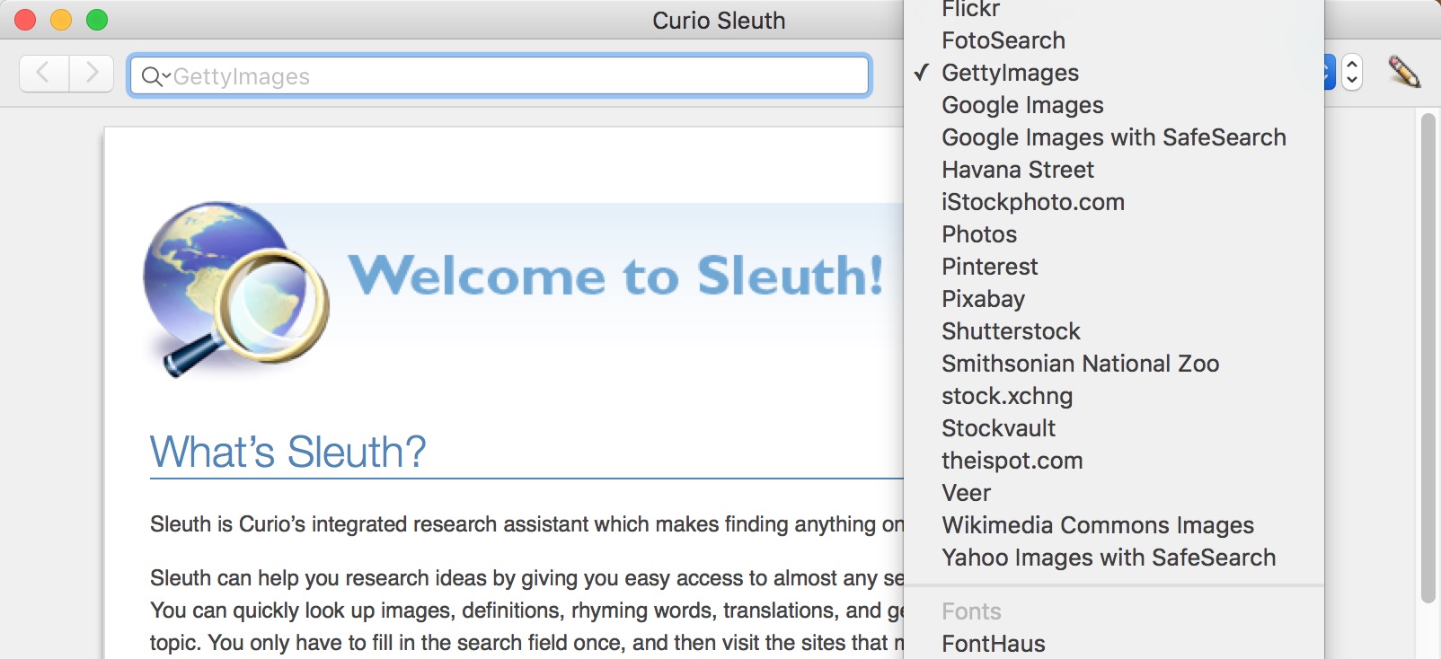
Task: Choose FotoSearch in the site list
Action: [x=1114, y=40]
